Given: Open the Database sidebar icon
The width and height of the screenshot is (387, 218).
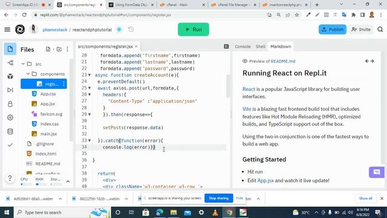Looking at the screenshot, I should [10, 131].
